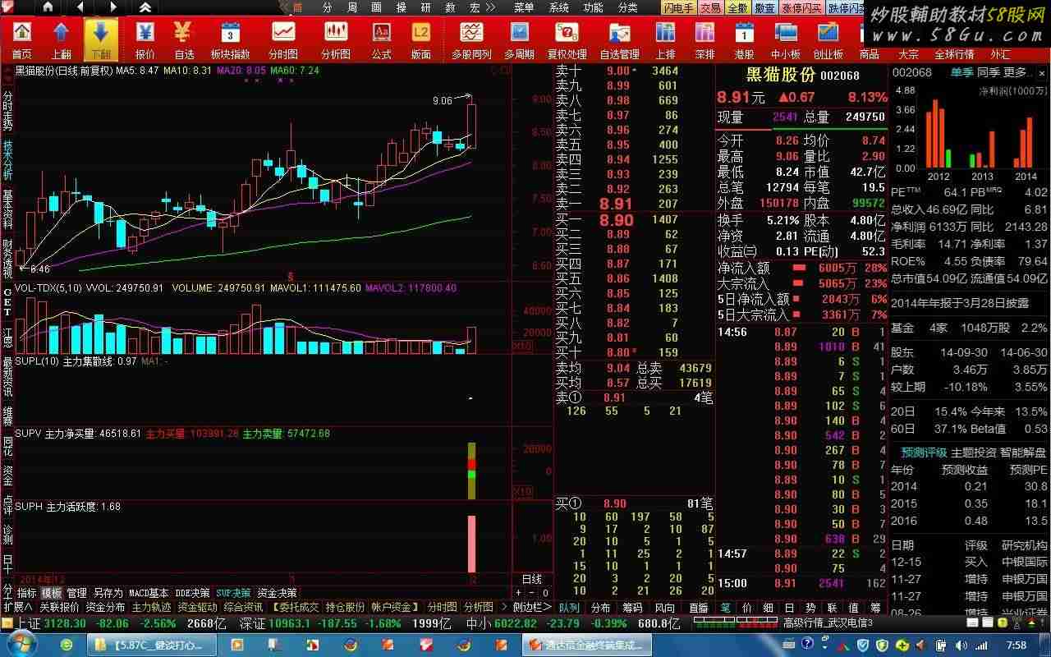1051x657 pixels.
Task: Select the 资金决策 tab
Action: tap(277, 592)
